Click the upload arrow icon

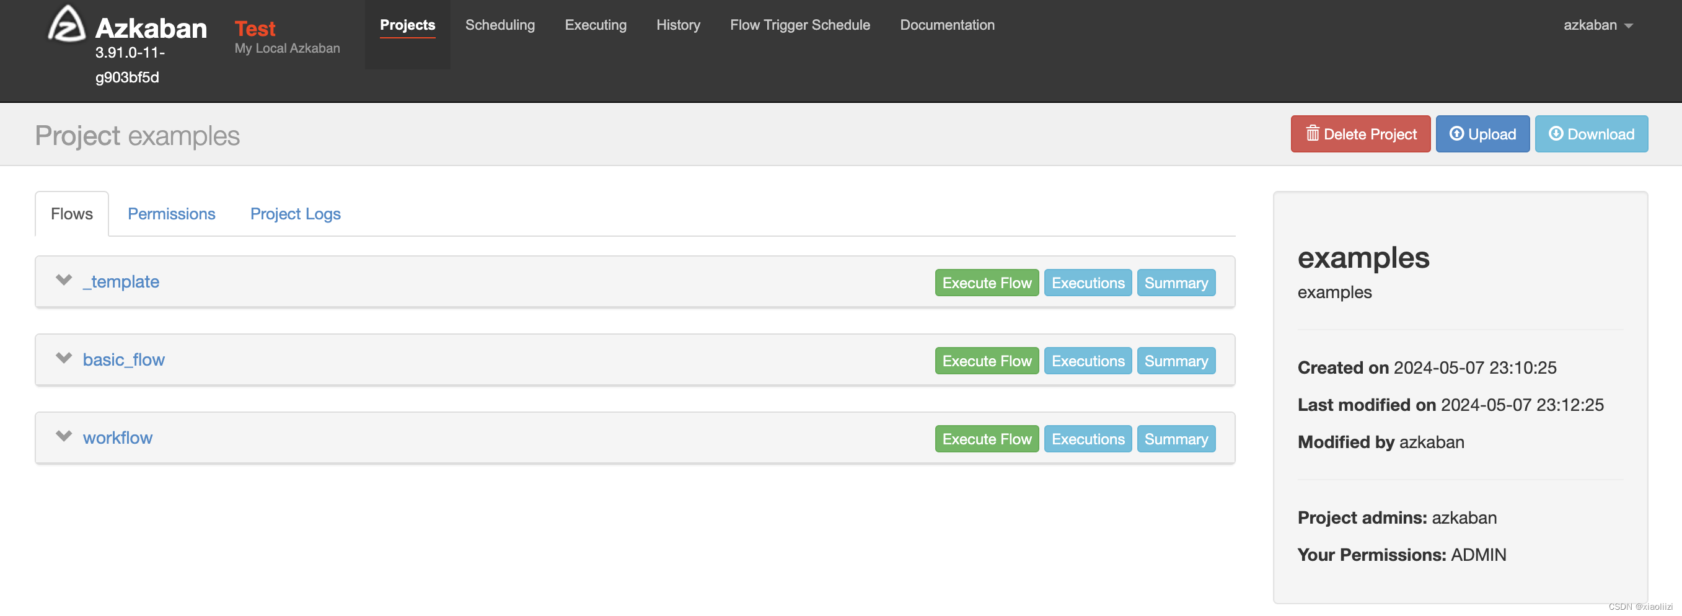1457,134
